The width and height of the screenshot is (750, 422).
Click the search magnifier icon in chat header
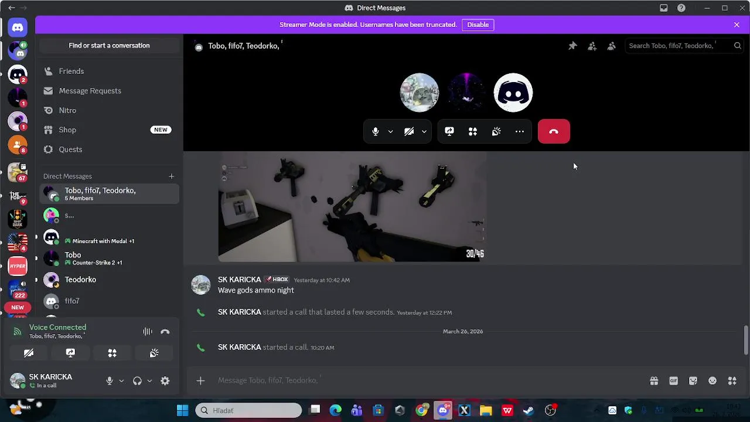(738, 46)
